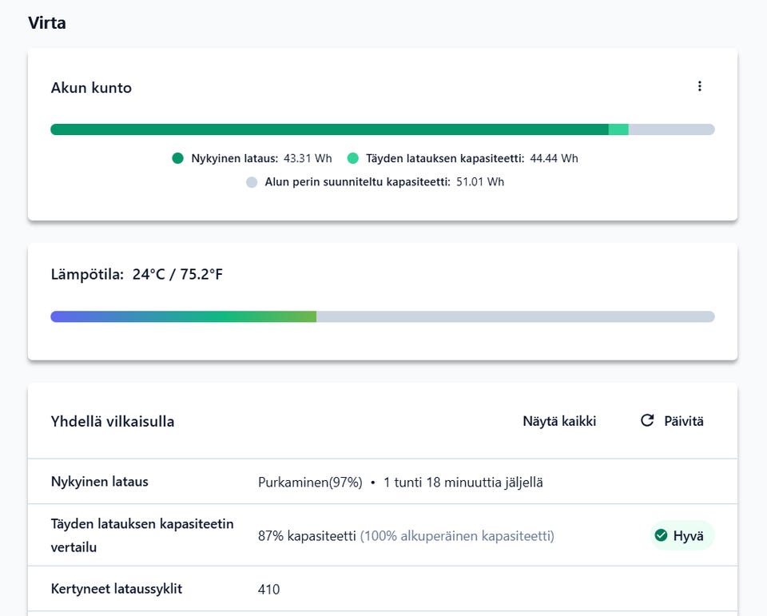
Task: Click the dark green Nykyinen lataus legend dot
Action: [x=178, y=158]
